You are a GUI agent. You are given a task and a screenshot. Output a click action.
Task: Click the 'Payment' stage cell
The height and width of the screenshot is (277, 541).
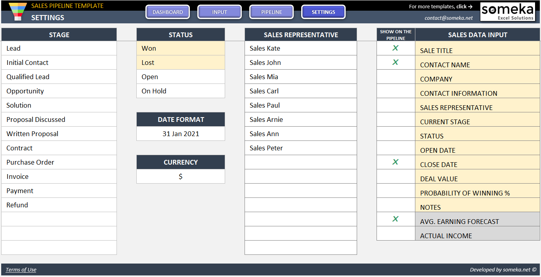[x=59, y=191]
